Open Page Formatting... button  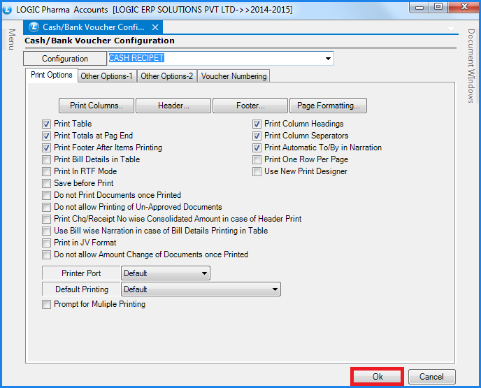click(x=328, y=106)
